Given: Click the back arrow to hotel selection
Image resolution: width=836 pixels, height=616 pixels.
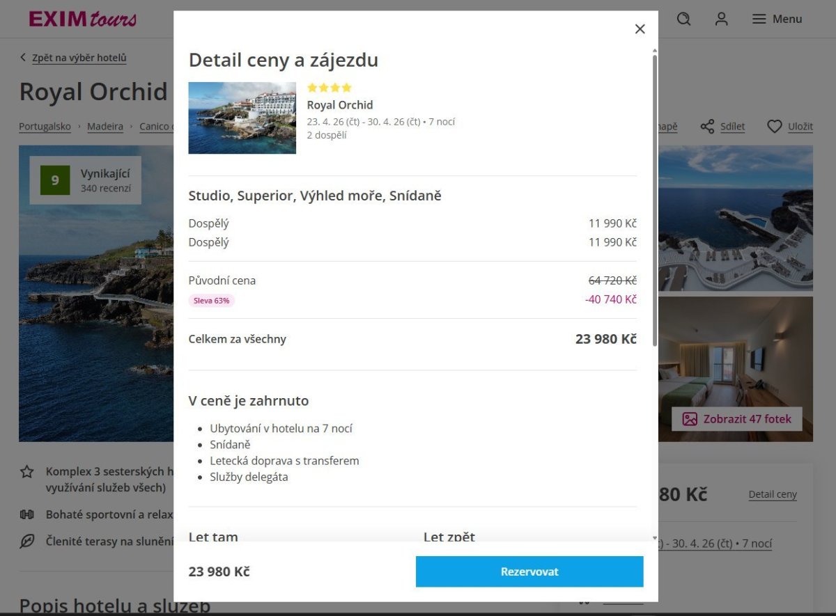Looking at the screenshot, I should click(23, 58).
